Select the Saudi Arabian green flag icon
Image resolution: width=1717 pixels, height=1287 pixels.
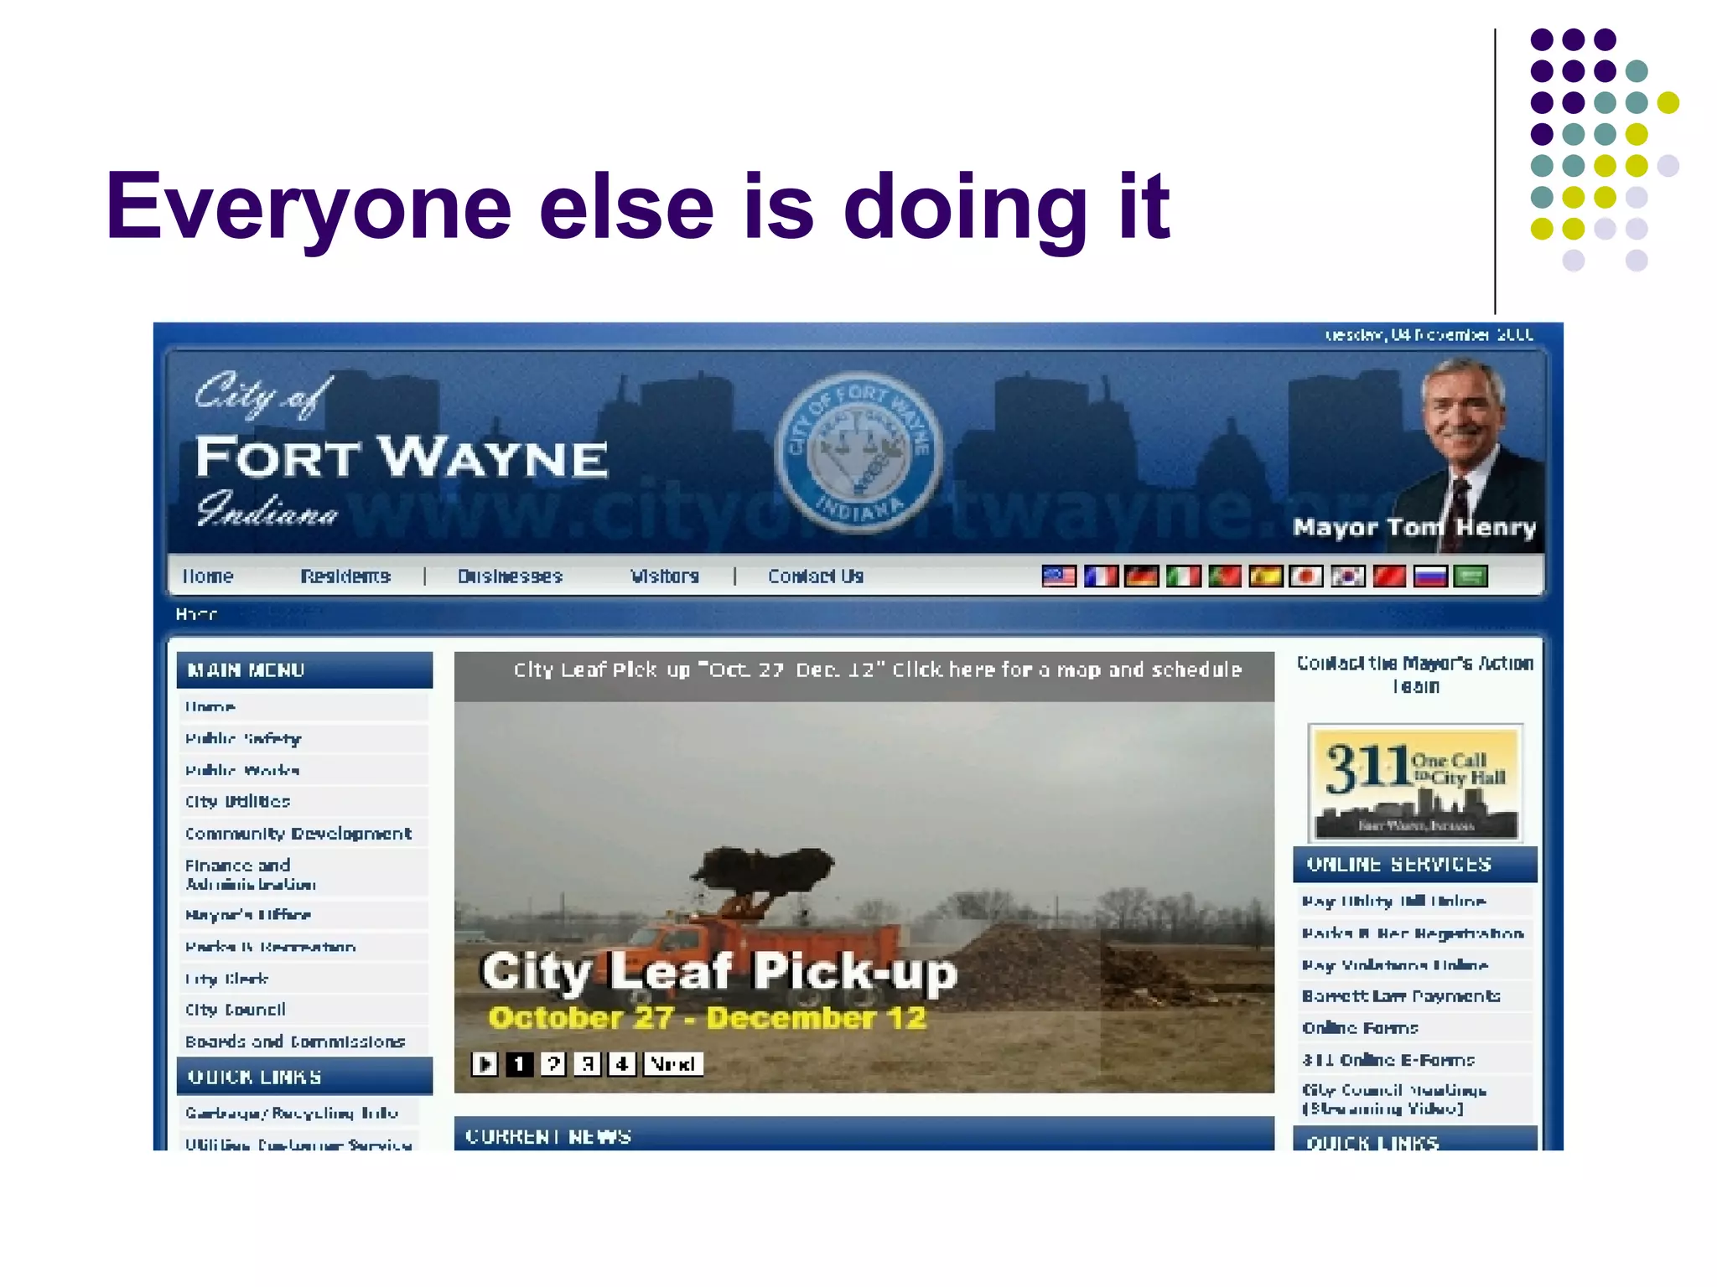coord(1471,576)
